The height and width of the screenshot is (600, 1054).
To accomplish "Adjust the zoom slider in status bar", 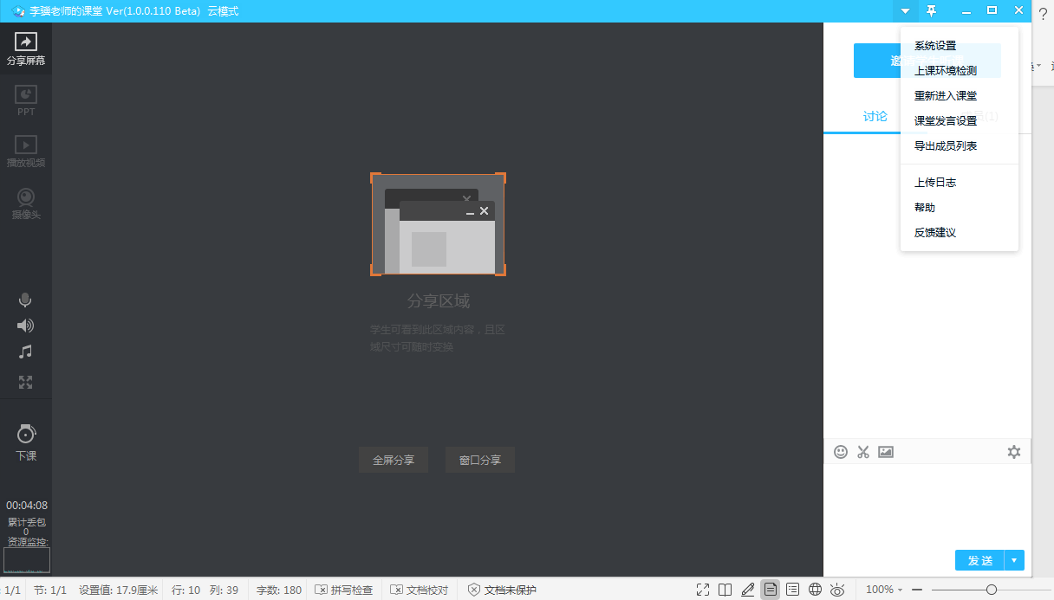I will coord(991,590).
